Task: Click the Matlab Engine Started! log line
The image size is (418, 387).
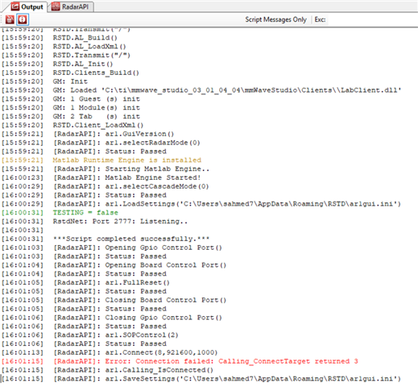Action: pos(101,177)
